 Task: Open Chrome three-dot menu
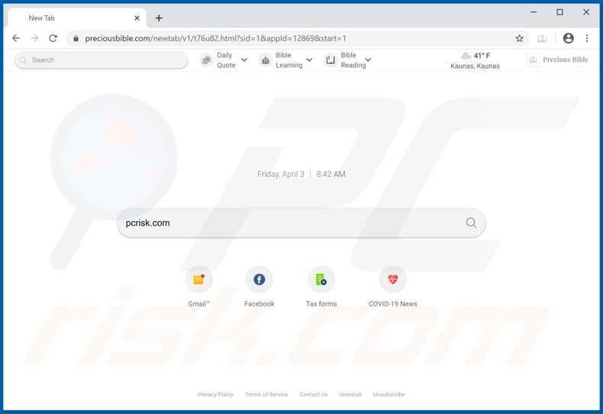(587, 38)
